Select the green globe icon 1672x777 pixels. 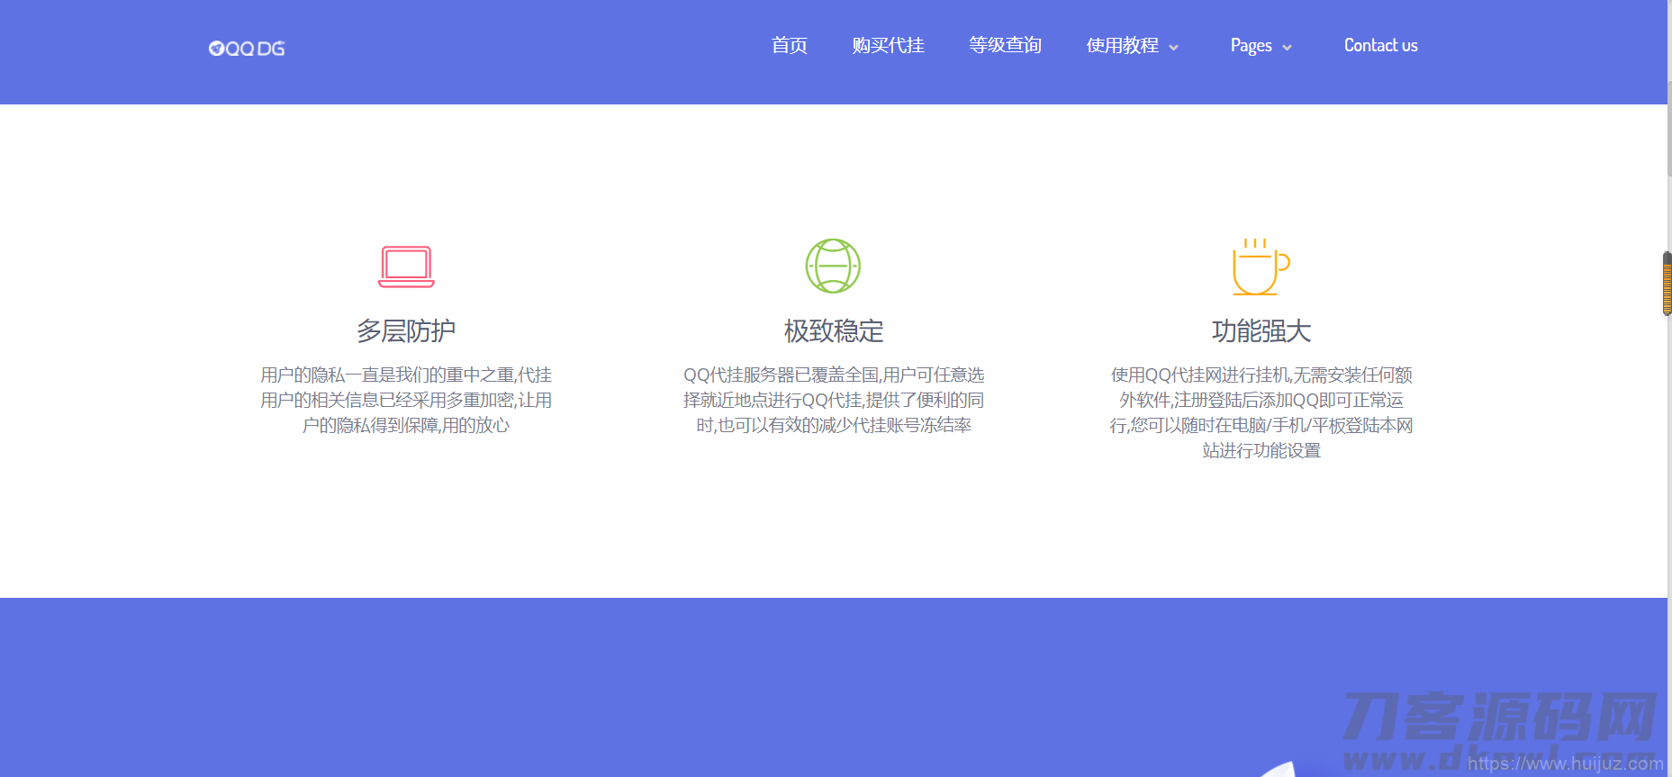click(x=833, y=266)
